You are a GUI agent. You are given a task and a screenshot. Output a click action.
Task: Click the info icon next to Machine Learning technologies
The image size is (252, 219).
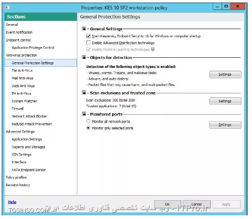click(153, 49)
